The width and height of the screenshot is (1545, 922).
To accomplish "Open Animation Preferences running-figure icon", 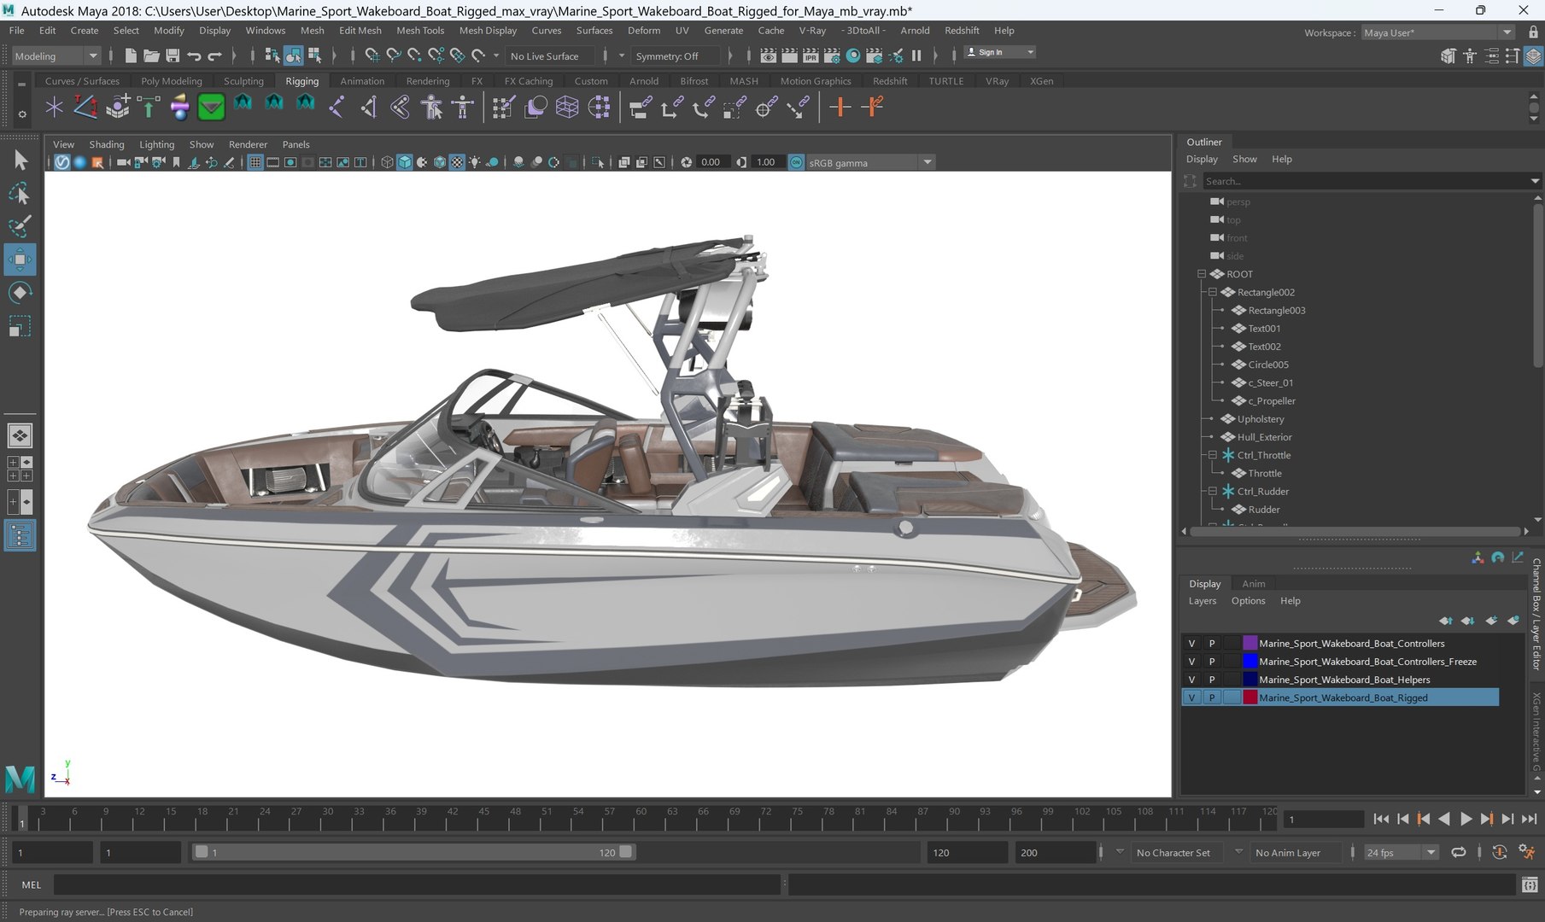I will click(1527, 852).
